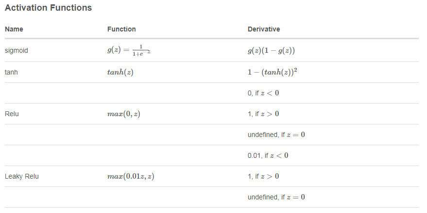Click "1, if z > 0" in the Leaky Relu row
This screenshot has height=213, width=427.
tap(263, 176)
